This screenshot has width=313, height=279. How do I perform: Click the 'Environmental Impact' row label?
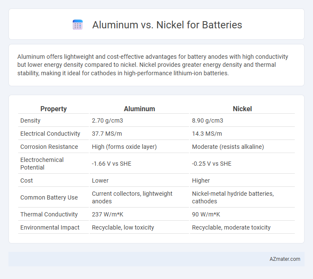[50, 227]
